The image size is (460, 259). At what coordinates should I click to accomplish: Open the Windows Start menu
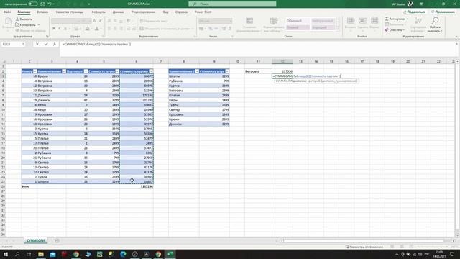(x=6, y=254)
